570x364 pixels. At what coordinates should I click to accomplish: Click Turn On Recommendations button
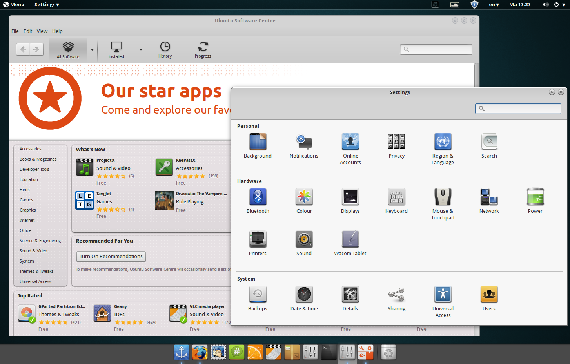tap(111, 256)
